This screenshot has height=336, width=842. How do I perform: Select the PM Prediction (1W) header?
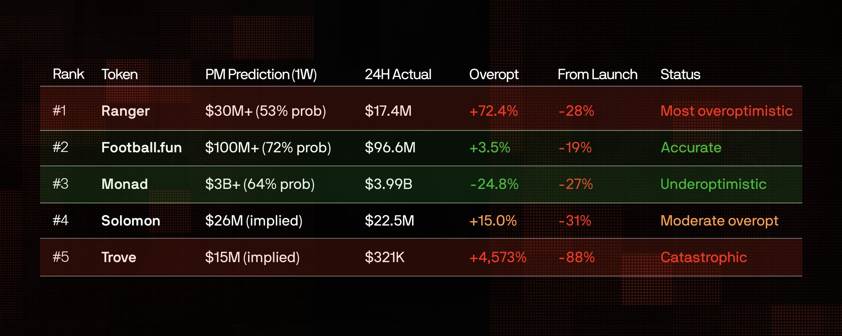(261, 74)
